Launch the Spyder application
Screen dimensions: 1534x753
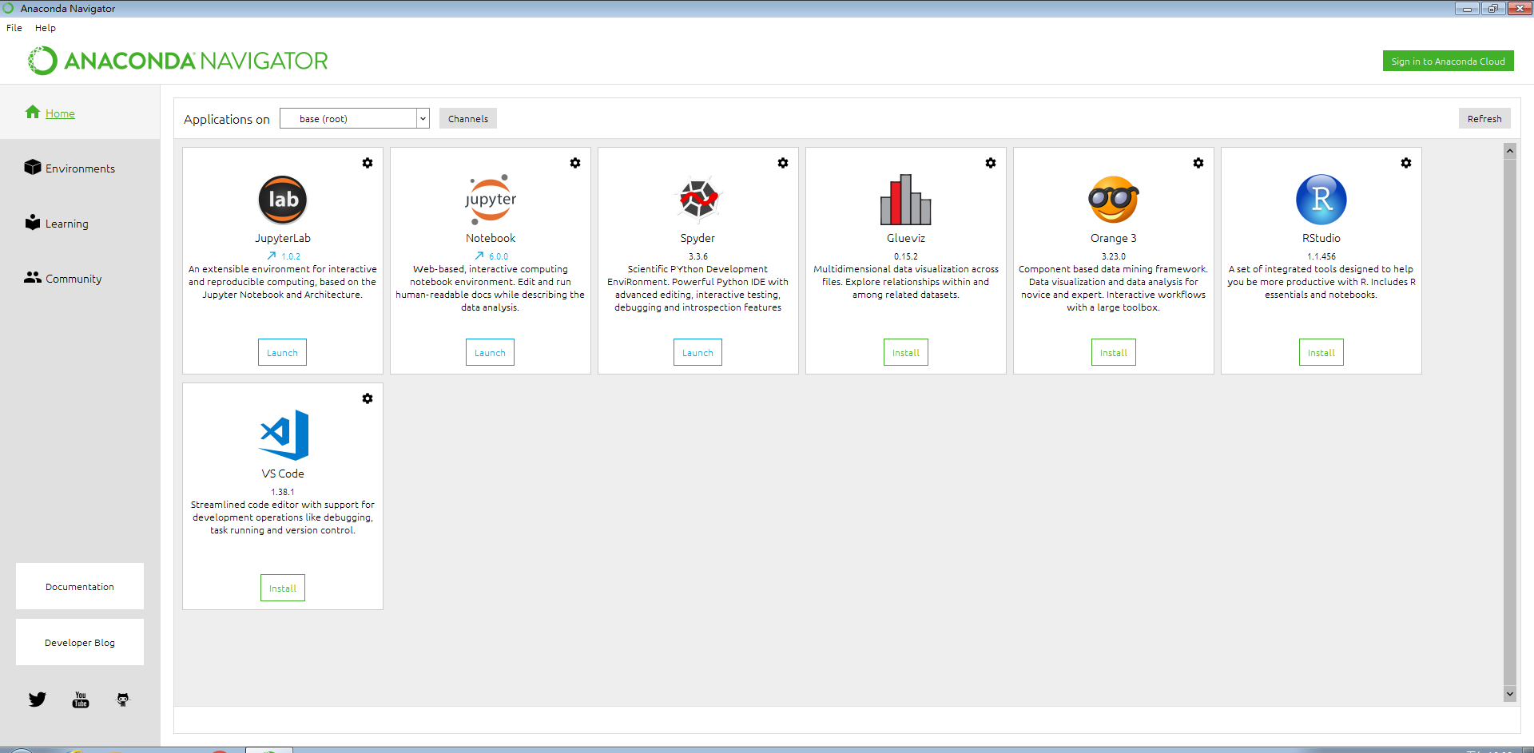(697, 352)
